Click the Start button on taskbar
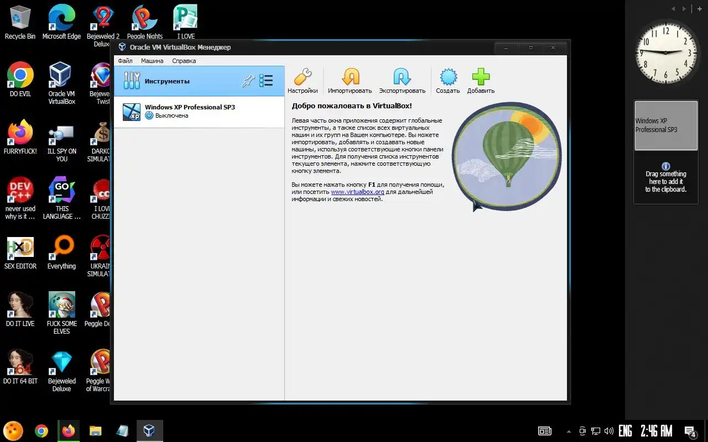The height and width of the screenshot is (442, 708). pyautogui.click(x=14, y=431)
